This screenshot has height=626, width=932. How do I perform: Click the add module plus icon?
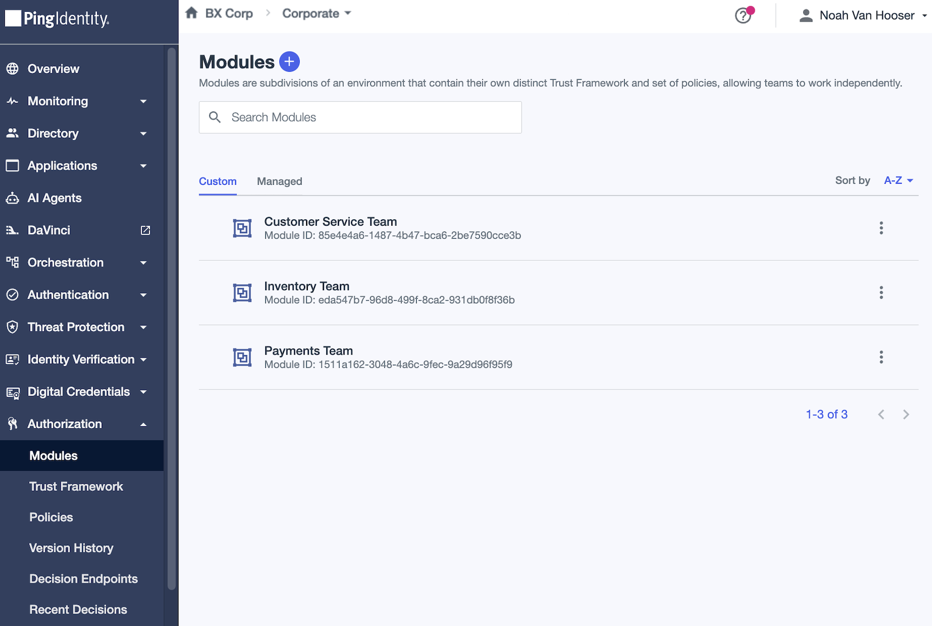pos(289,61)
